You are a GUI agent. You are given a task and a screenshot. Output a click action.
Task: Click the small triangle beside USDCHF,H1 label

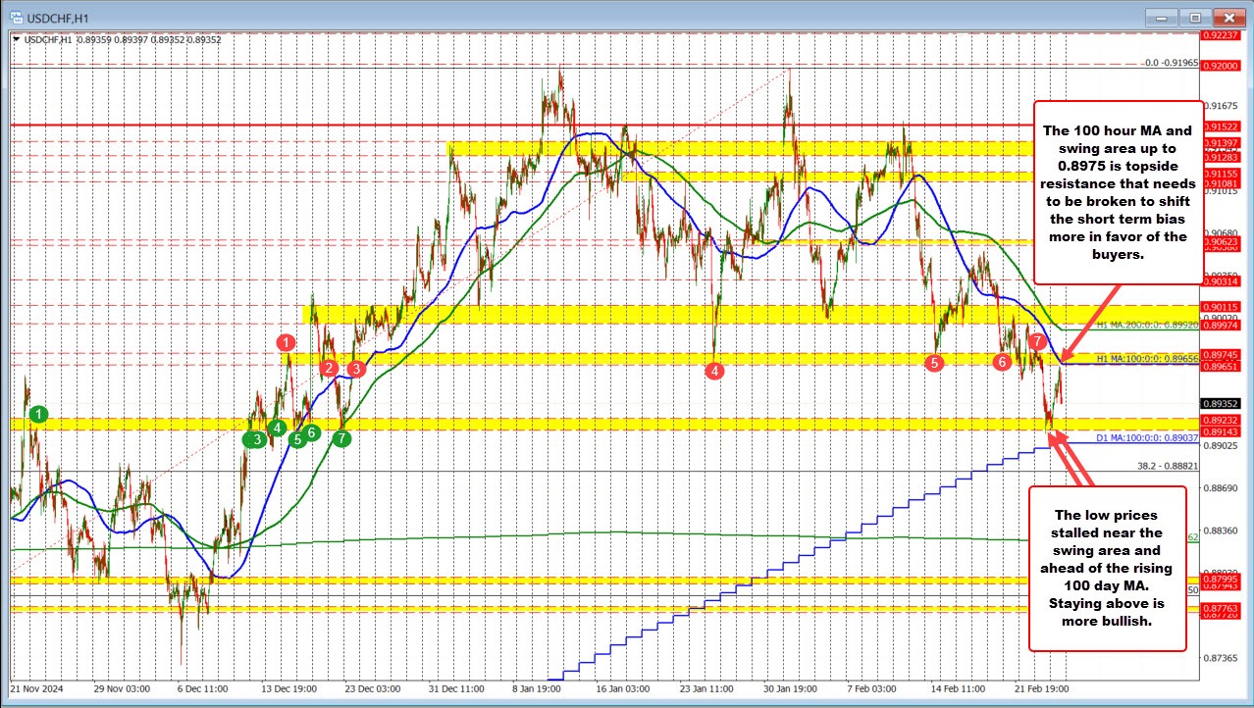coord(14,39)
